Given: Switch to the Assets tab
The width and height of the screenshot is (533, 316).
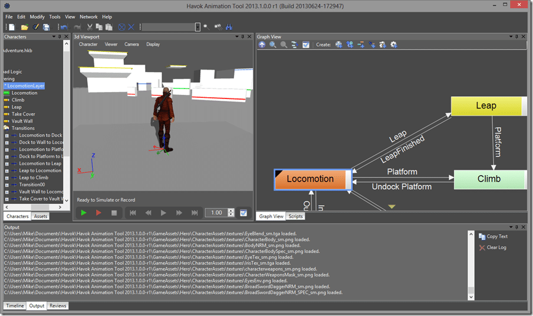Looking at the screenshot, I should [41, 216].
